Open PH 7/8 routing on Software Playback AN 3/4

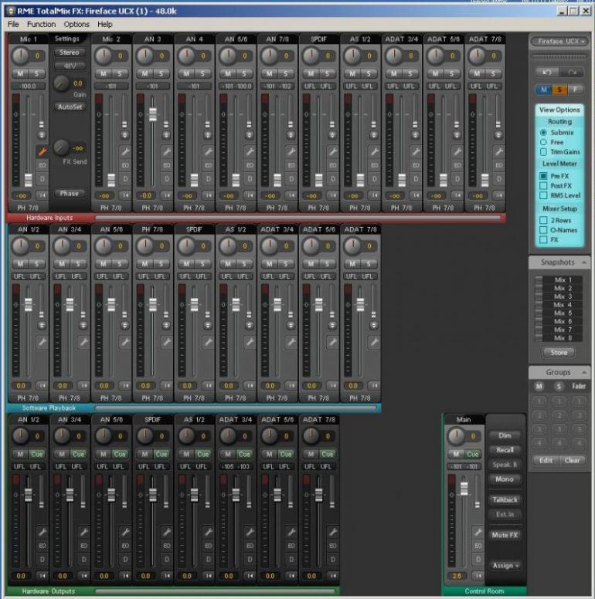[70, 398]
